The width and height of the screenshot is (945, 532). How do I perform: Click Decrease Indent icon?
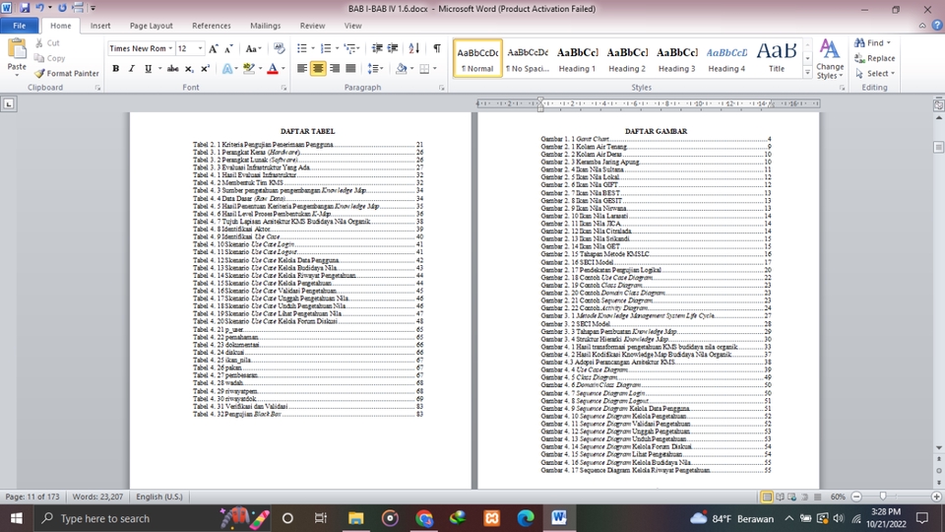point(377,49)
